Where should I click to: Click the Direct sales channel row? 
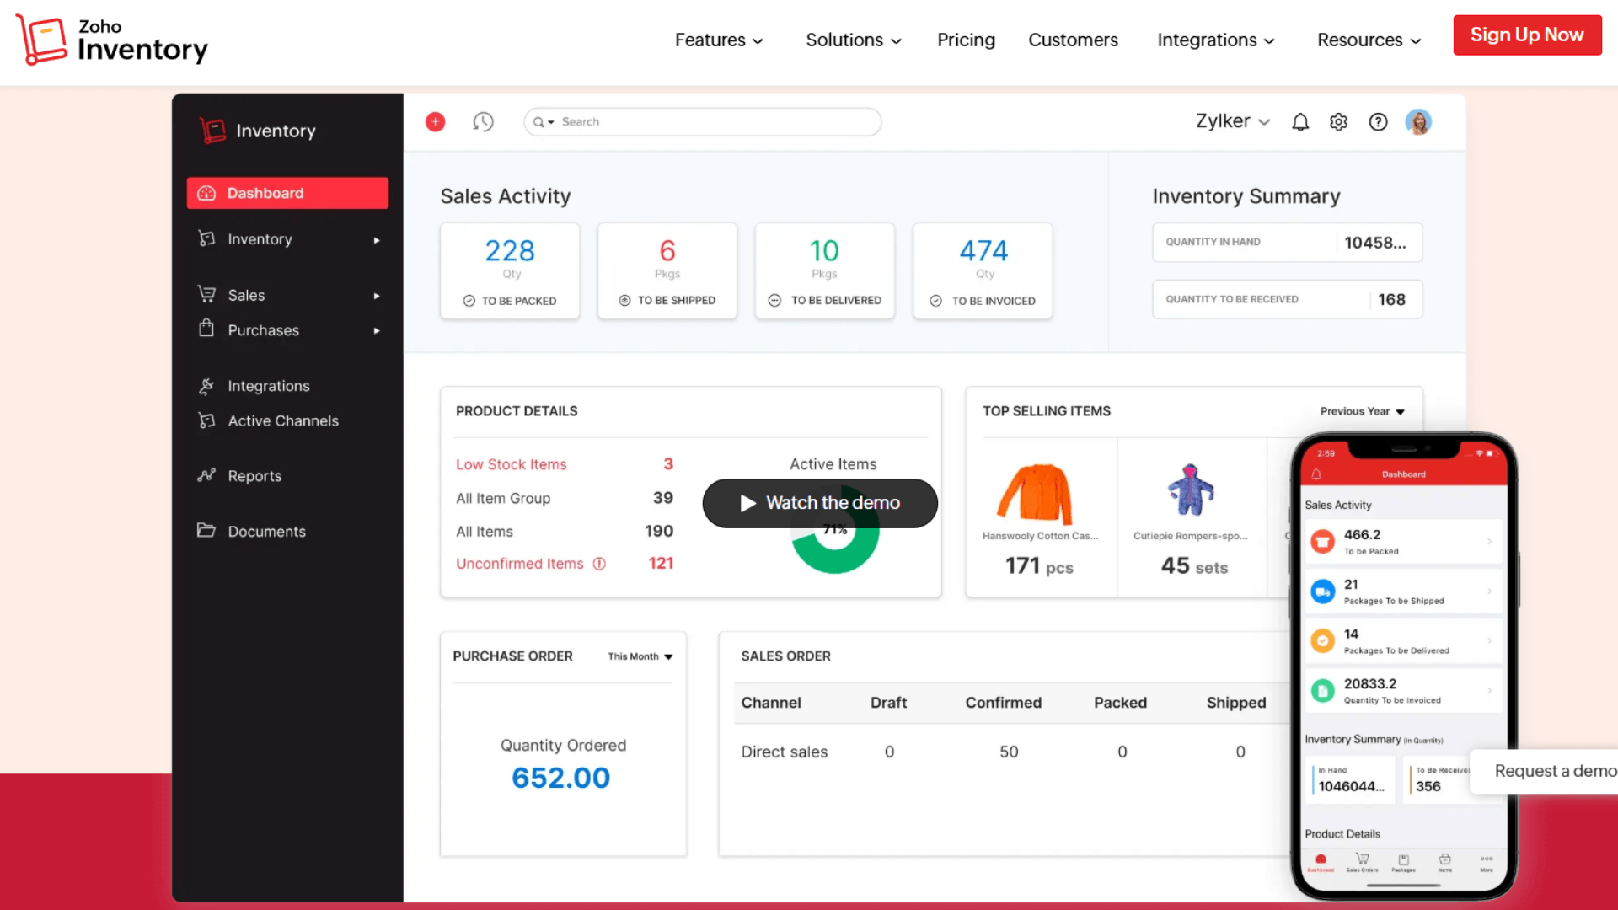click(1011, 752)
